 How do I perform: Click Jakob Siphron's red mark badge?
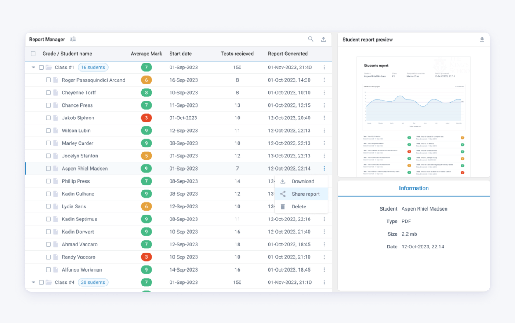point(146,118)
